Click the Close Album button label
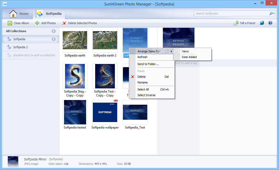The width and height of the screenshot is (279, 170). [x=21, y=23]
